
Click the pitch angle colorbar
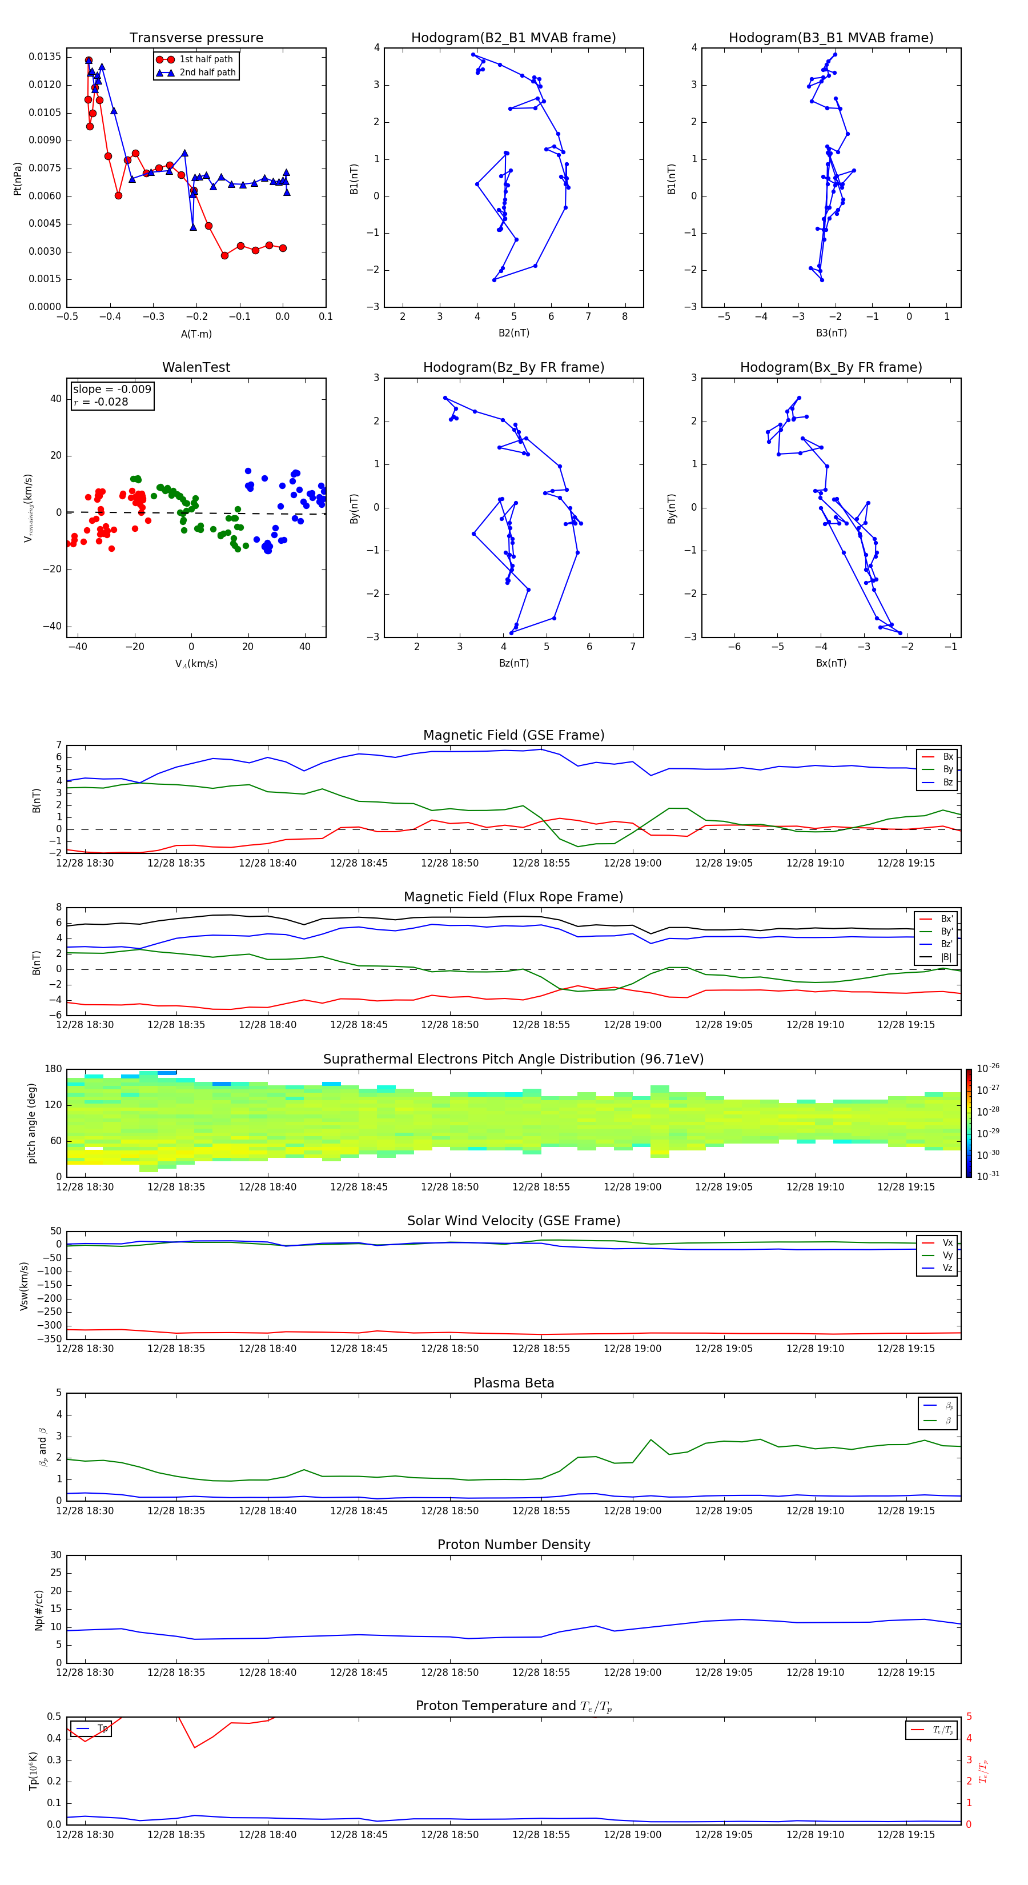point(969,1123)
